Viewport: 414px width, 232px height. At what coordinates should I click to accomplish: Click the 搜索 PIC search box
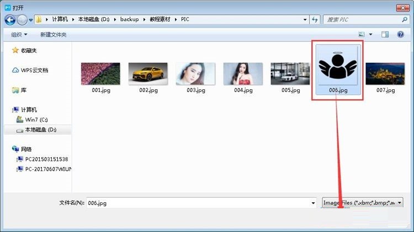point(360,20)
